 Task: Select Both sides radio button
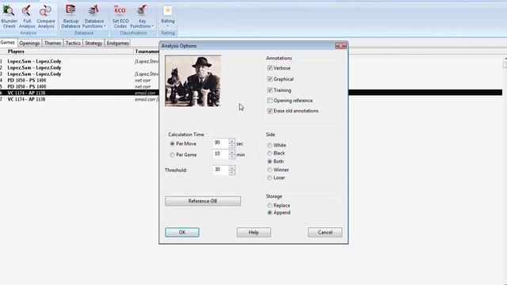pyautogui.click(x=269, y=161)
